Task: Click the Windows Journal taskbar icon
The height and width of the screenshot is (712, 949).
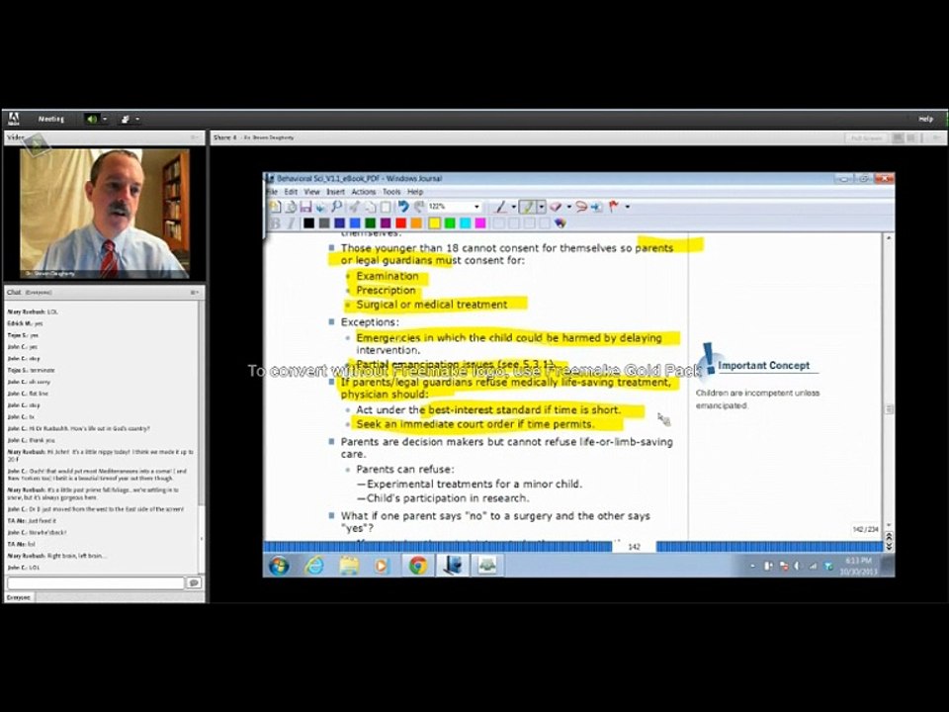Action: tap(452, 566)
